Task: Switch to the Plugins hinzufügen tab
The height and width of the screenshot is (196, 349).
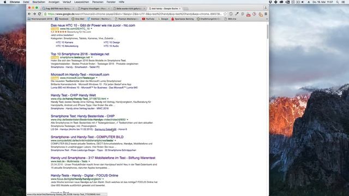Action: tap(93, 9)
